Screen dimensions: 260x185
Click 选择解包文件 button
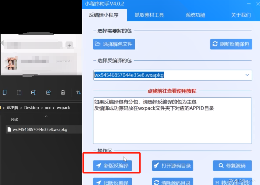point(114,44)
